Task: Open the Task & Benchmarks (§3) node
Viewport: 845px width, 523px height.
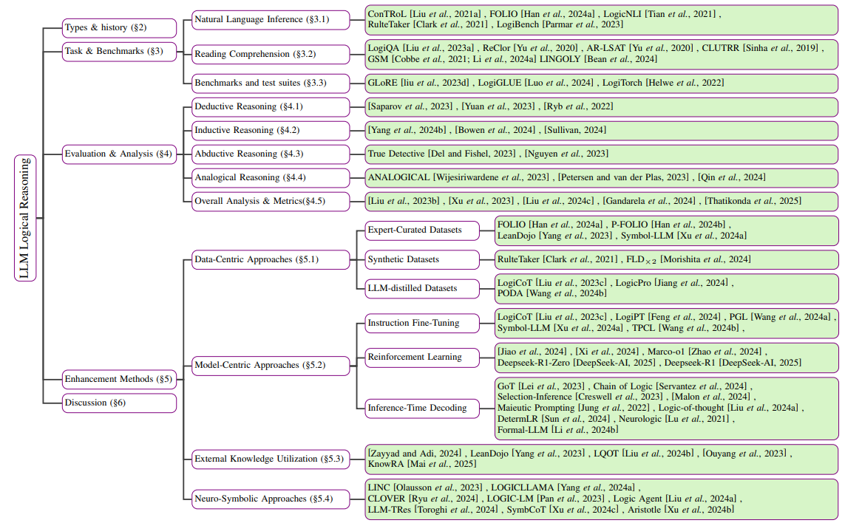Action: (119, 52)
